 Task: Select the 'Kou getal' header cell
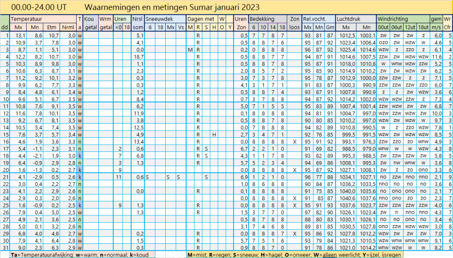tap(91, 23)
